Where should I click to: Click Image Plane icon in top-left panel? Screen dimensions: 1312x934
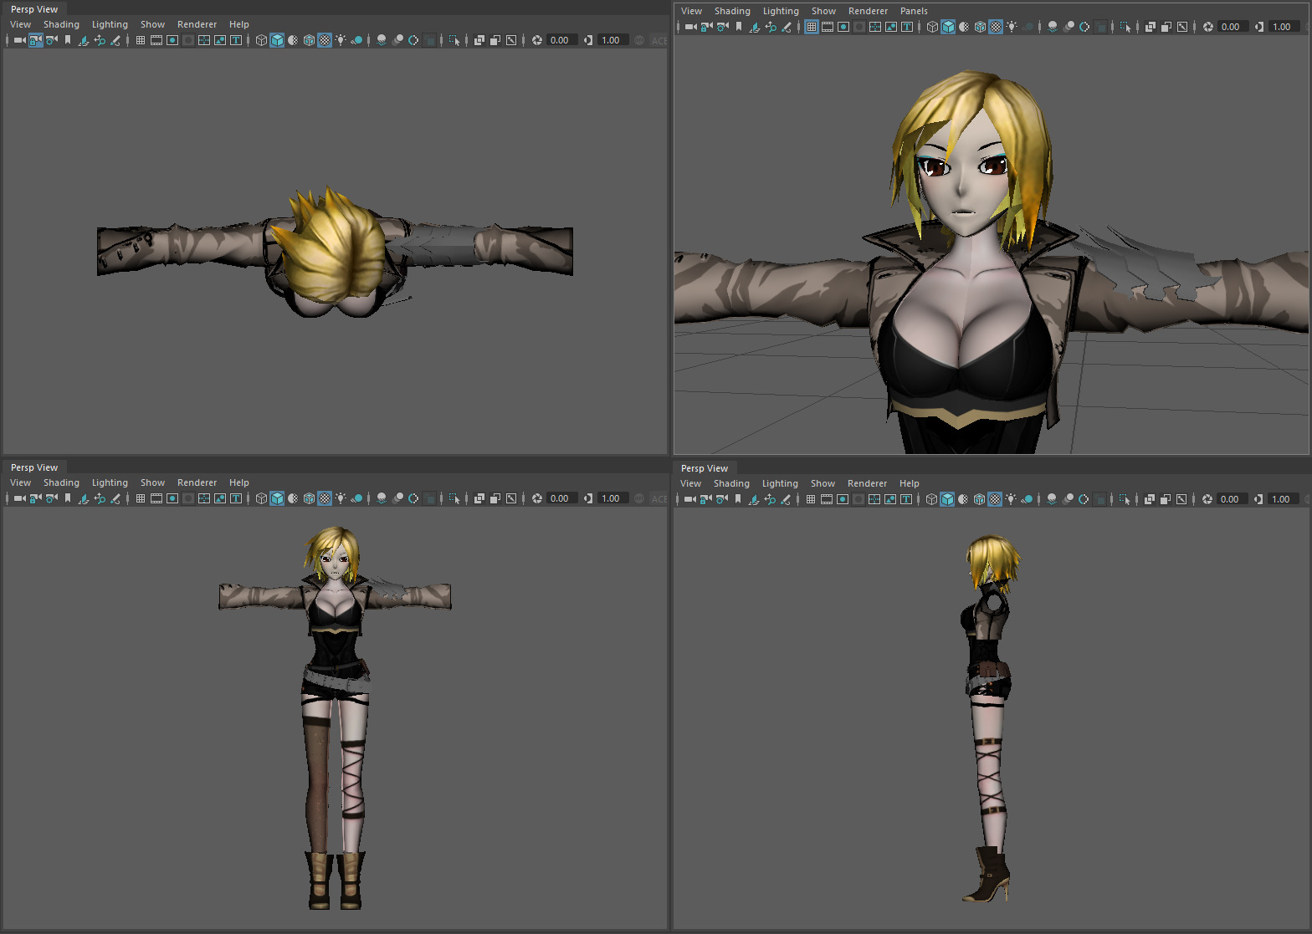(84, 40)
